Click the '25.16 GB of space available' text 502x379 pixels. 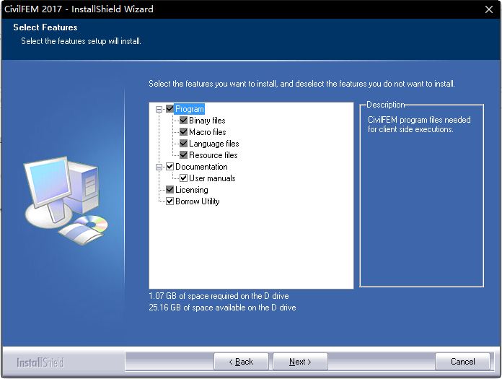click(x=222, y=308)
